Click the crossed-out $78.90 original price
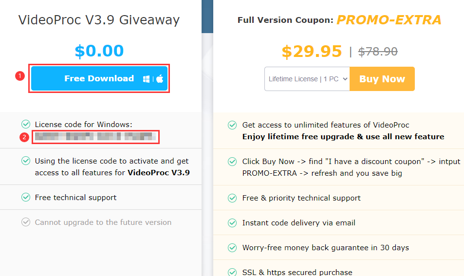 click(x=378, y=52)
